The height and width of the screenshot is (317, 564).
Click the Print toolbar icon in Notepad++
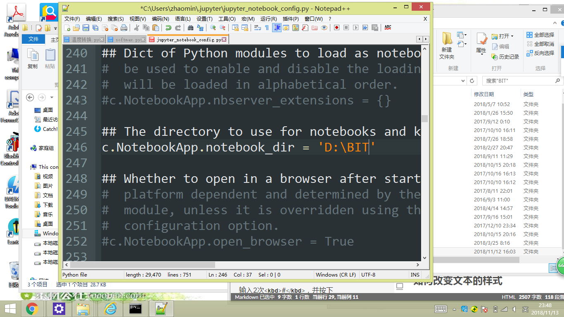[124, 28]
